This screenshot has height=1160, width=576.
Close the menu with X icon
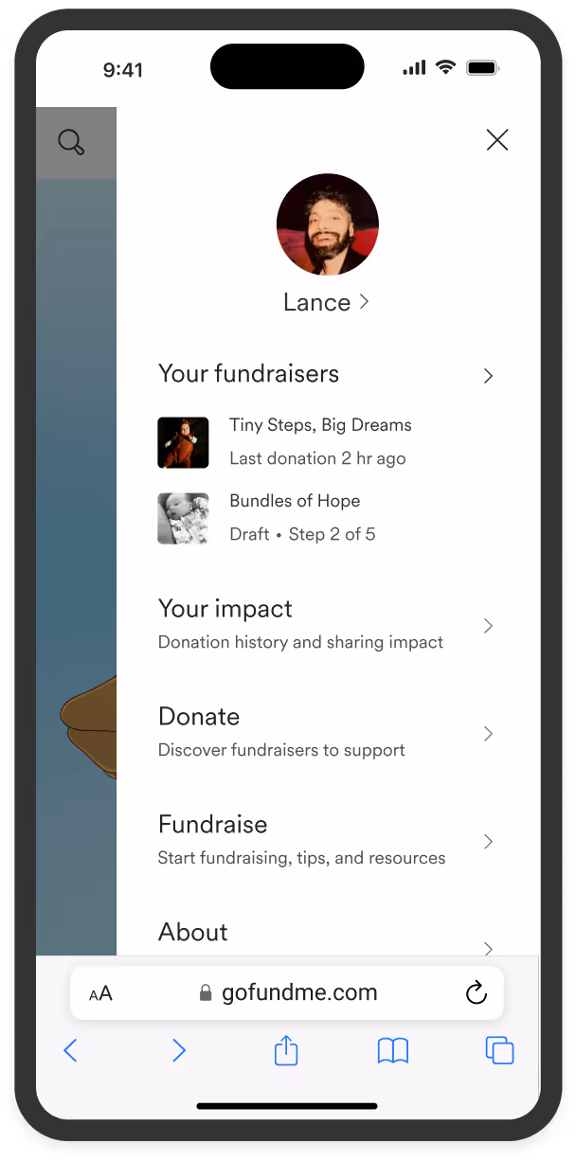click(x=497, y=140)
